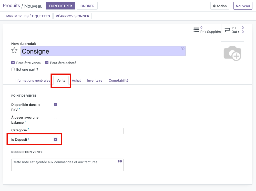Show help tooltip for Is Deposit
256x191 pixels.
(29, 139)
